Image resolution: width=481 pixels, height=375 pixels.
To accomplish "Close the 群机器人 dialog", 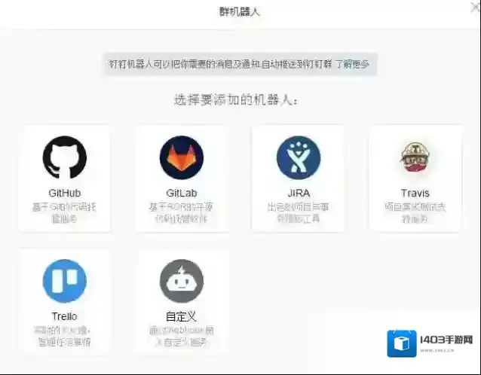I will point(475,8).
